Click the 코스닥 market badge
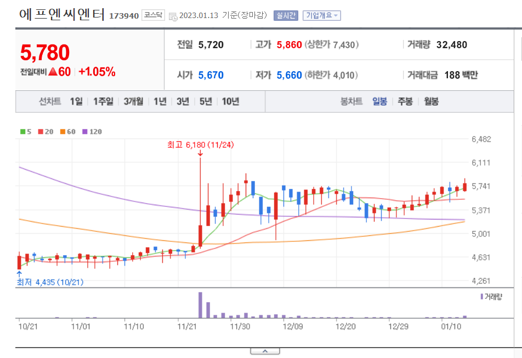 (153, 15)
